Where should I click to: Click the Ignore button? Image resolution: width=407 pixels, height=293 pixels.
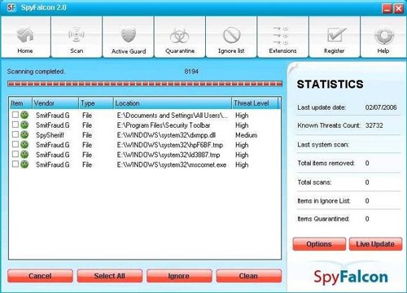(179, 276)
